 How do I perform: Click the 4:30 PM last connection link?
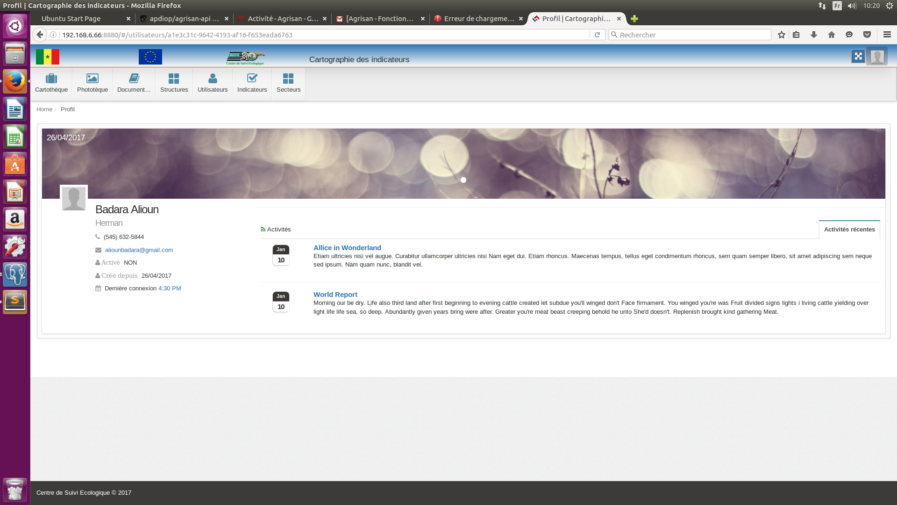click(x=170, y=289)
